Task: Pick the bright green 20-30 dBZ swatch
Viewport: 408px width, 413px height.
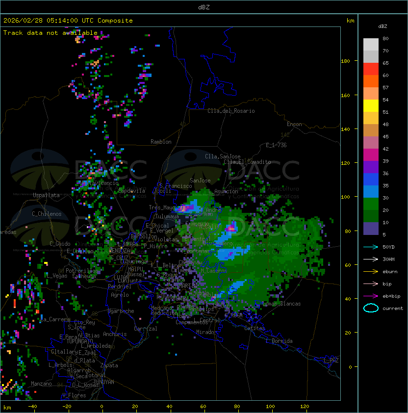Action: click(371, 204)
